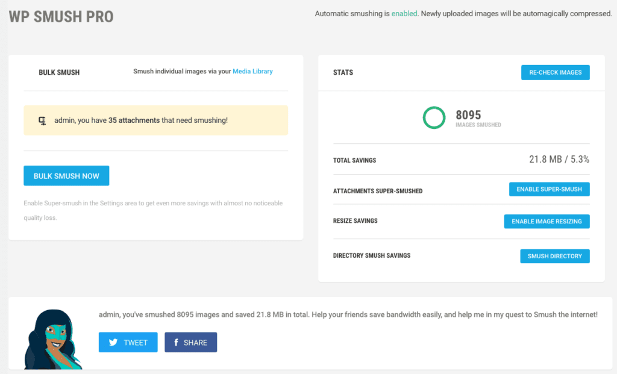The width and height of the screenshot is (617, 374).
Task: Start Bulk Smush Now
Action: tap(66, 176)
